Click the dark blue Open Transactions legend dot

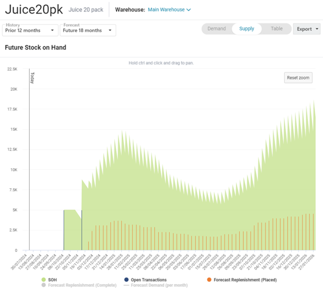pos(127,280)
